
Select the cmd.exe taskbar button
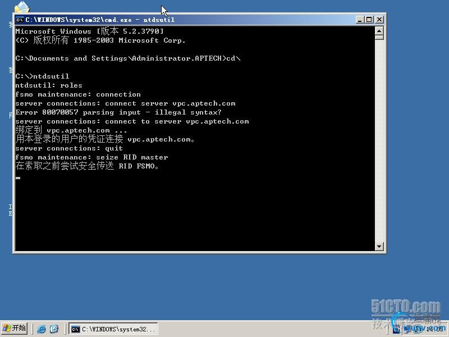coord(114,329)
